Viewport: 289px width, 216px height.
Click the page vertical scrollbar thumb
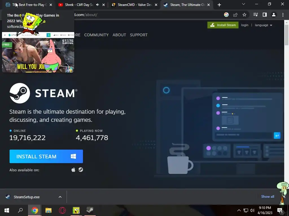286,35
